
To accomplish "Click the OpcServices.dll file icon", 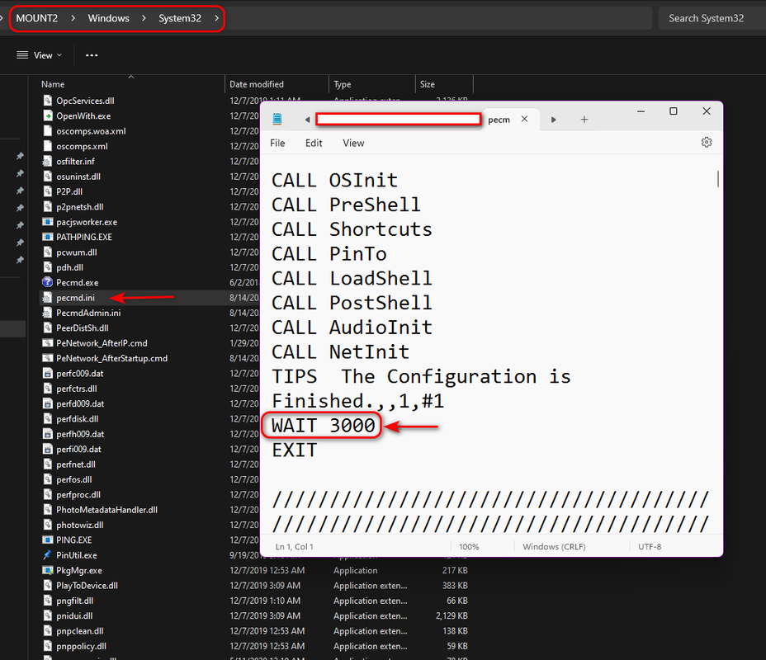I will pos(47,101).
